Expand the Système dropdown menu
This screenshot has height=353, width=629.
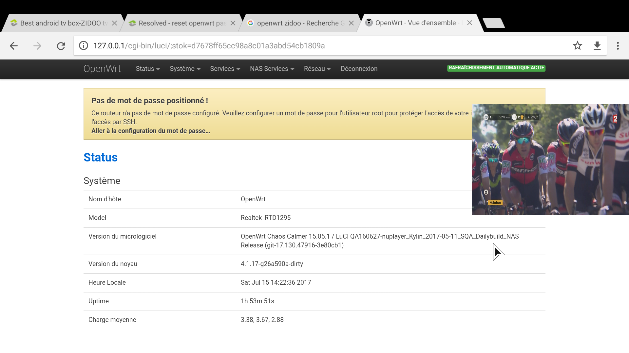tap(185, 69)
